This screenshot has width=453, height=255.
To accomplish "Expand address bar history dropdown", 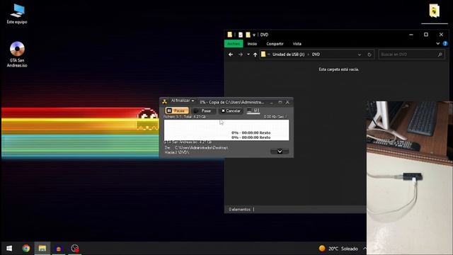I will (x=360, y=55).
